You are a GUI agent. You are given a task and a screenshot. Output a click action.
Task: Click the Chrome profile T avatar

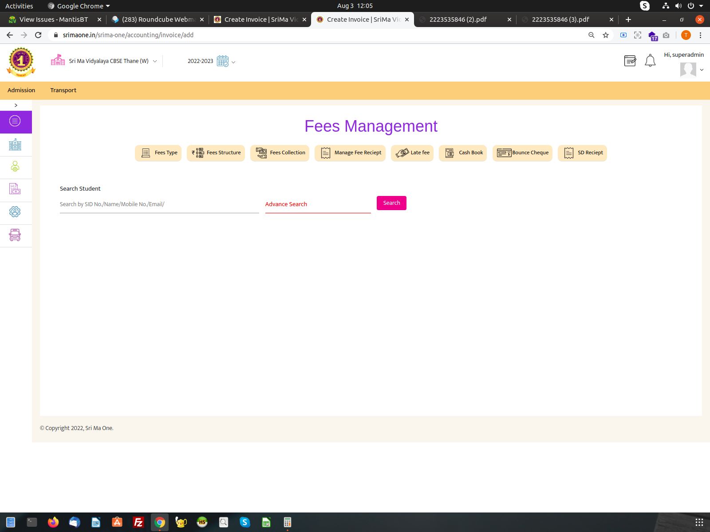[x=686, y=35]
